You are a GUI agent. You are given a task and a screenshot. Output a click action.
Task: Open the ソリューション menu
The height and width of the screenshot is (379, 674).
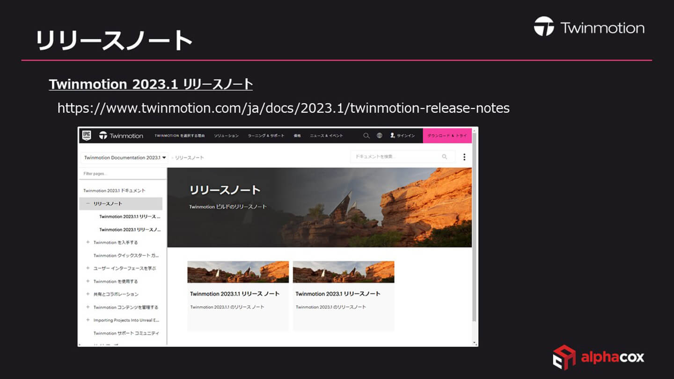point(227,136)
